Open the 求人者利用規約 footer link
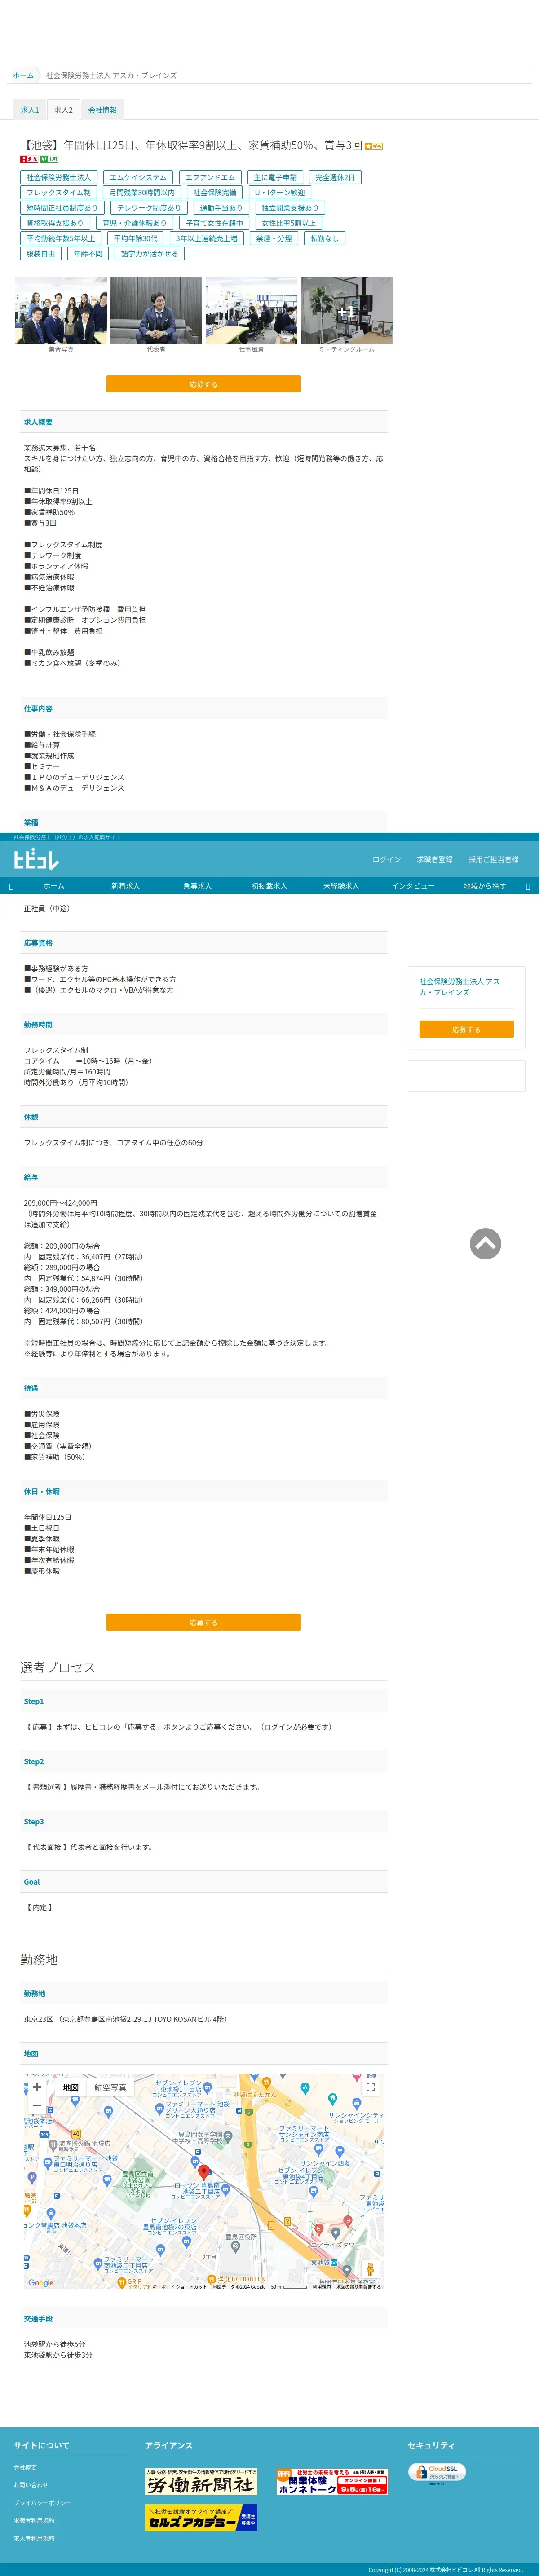Viewport: 539px width, 2576px height. coord(34,2538)
